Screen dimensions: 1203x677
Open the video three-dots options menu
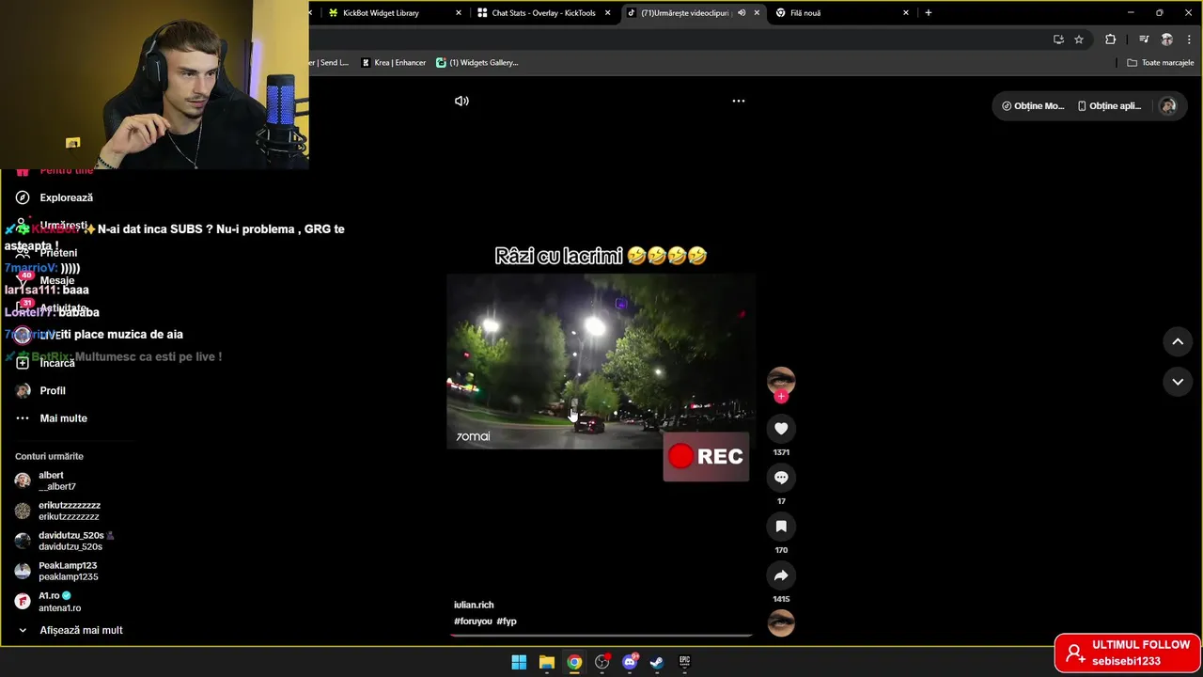[x=739, y=101]
